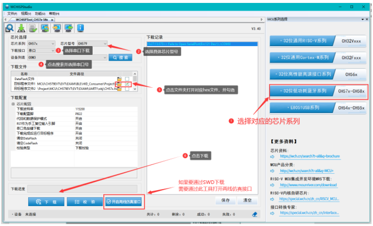Open the RISCV_MCU special link
The height and width of the screenshot is (226, 373).
click(x=309, y=199)
